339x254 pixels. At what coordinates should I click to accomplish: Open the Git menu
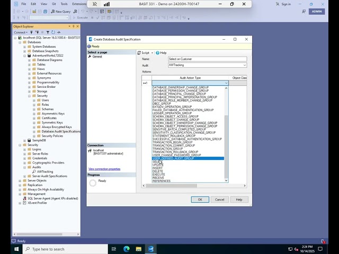click(54, 4)
